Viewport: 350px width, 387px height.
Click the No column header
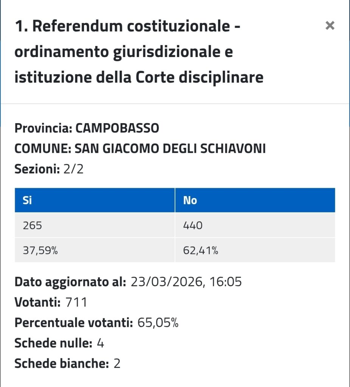tap(190, 200)
